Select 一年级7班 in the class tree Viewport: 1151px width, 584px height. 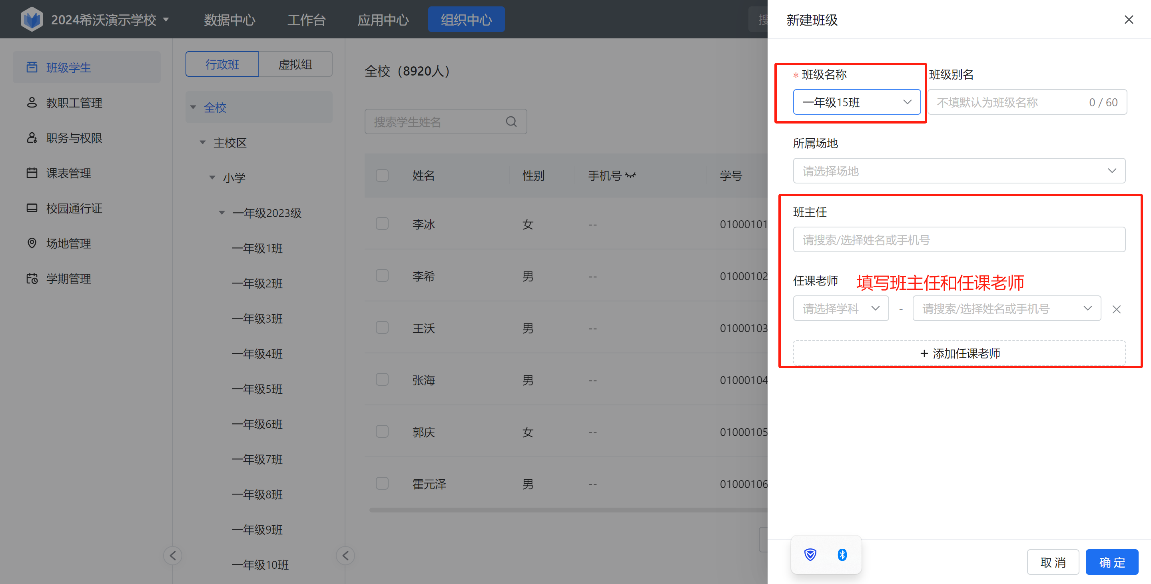click(257, 459)
